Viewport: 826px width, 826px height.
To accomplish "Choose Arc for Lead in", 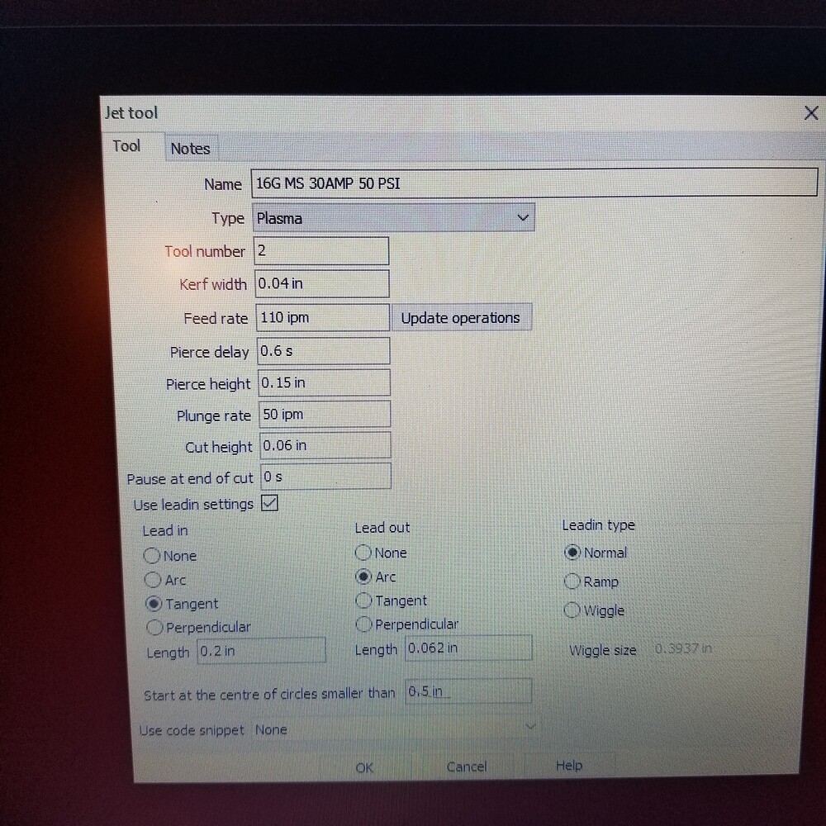I will (152, 580).
